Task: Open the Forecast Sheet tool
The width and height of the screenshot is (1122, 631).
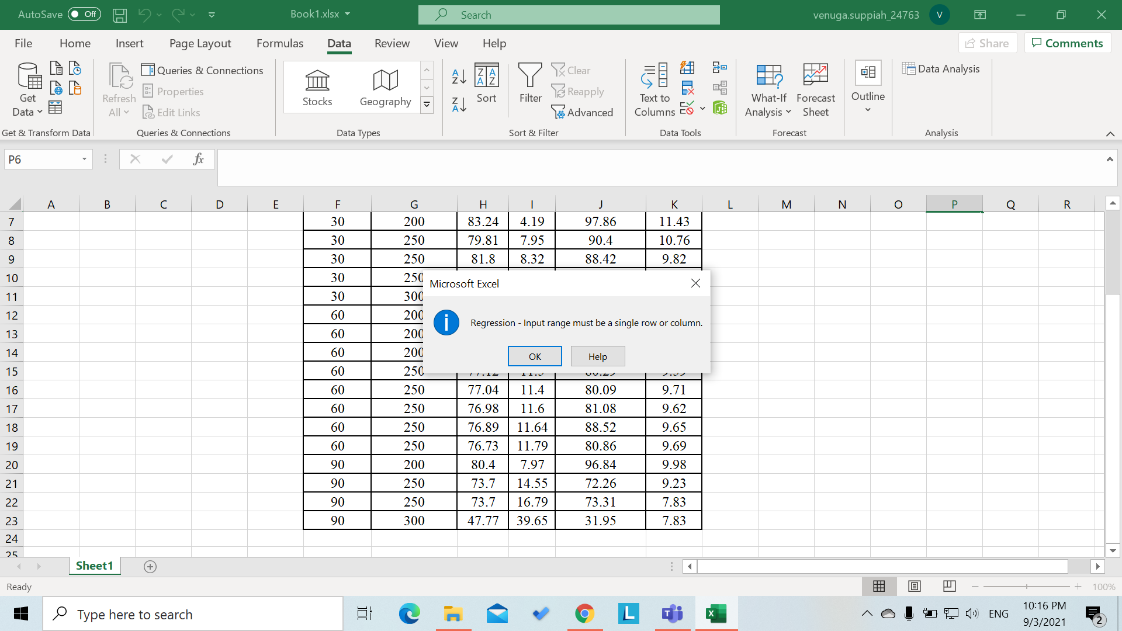Action: (x=815, y=89)
